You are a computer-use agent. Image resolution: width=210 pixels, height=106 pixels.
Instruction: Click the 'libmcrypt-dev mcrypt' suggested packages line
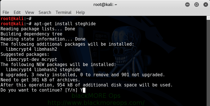pos(31,59)
